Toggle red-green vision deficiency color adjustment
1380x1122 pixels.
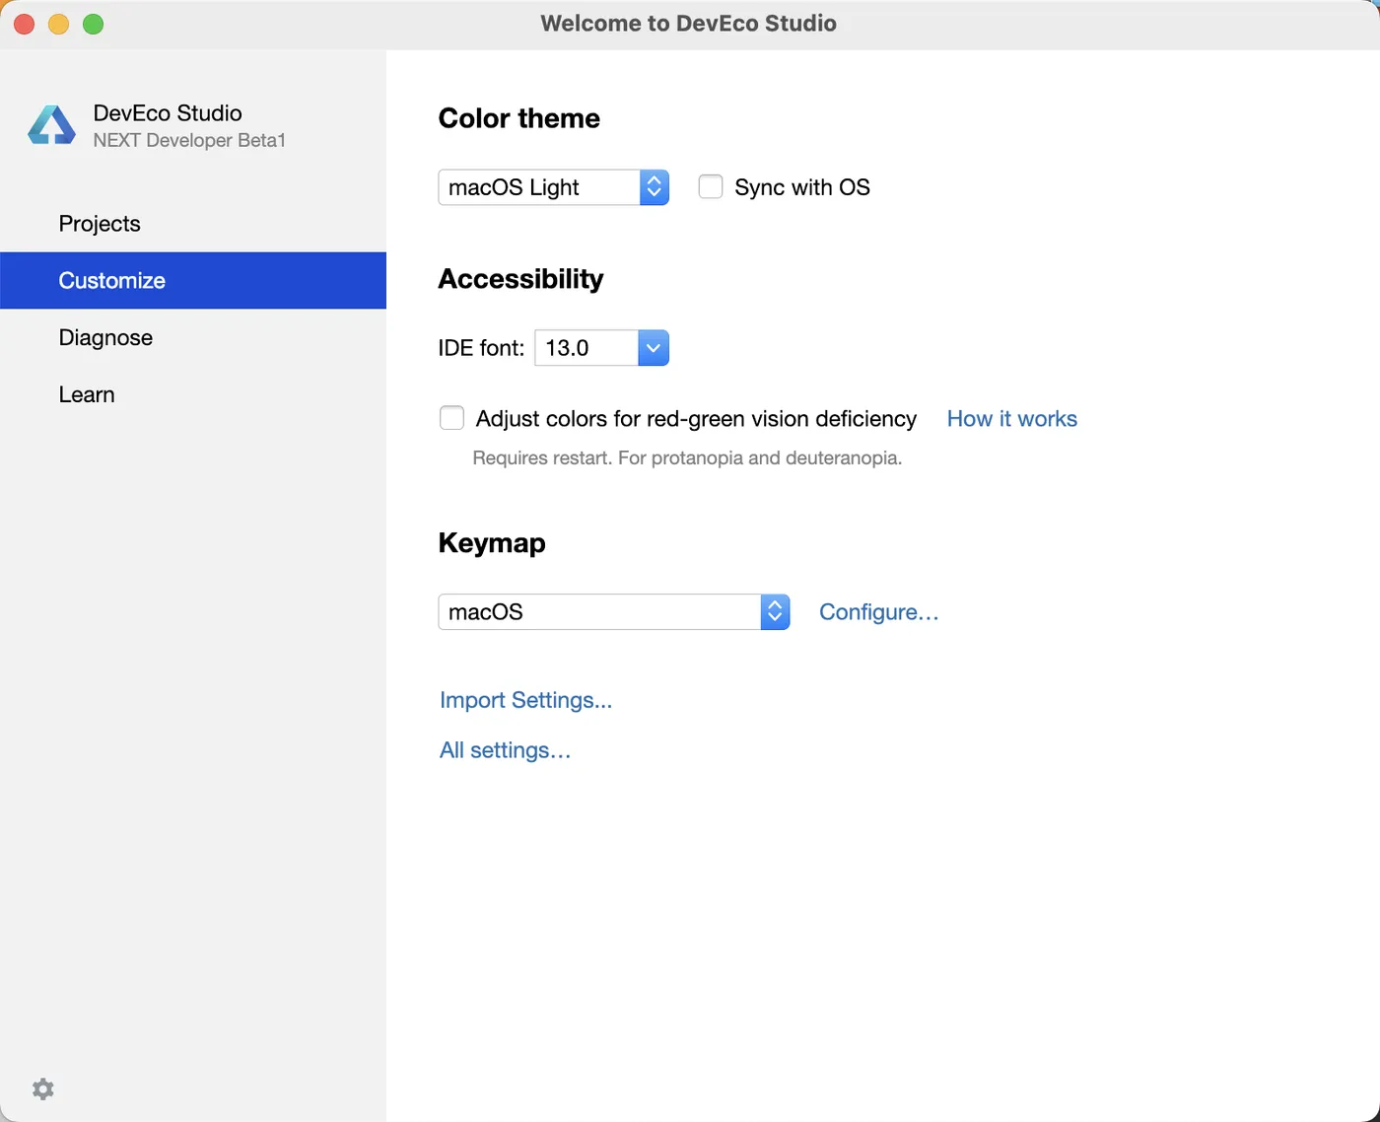[451, 418]
